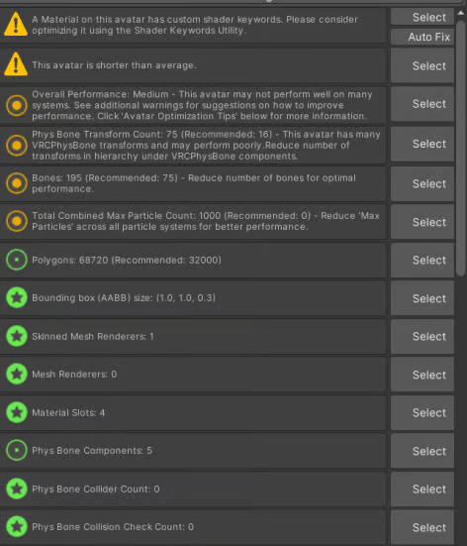Click the green circle icon beside Phys Bone Components

pyautogui.click(x=17, y=450)
